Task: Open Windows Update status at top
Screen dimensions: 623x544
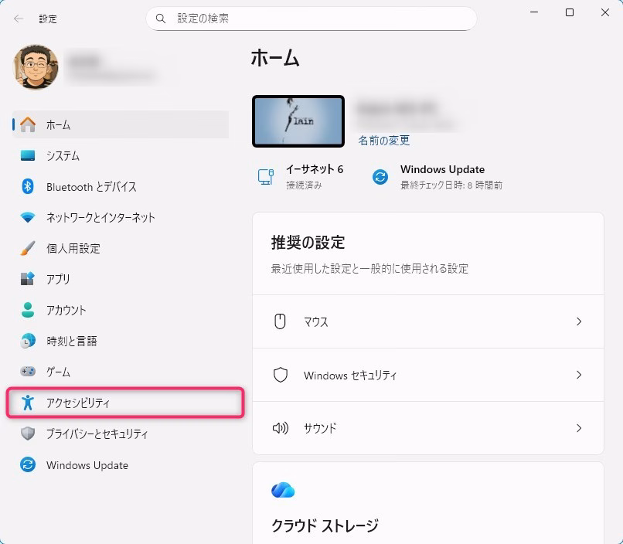Action: (441, 177)
